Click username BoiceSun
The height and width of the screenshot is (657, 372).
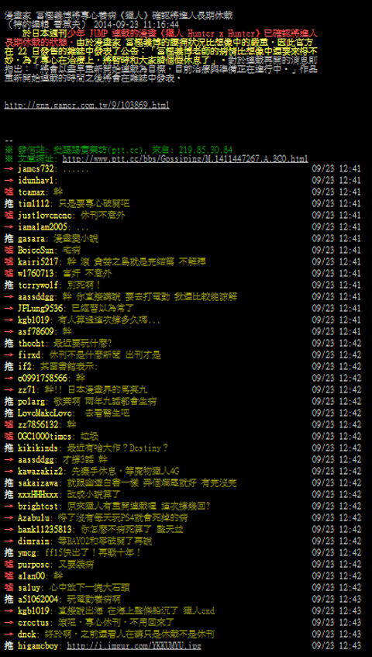(36, 250)
